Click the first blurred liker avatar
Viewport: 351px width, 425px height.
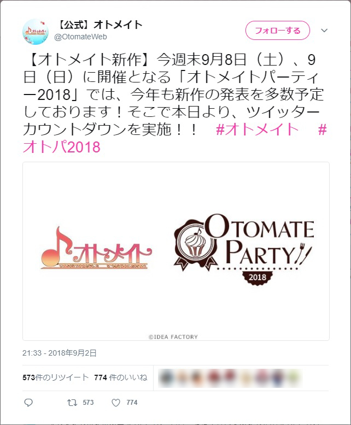coord(166,377)
